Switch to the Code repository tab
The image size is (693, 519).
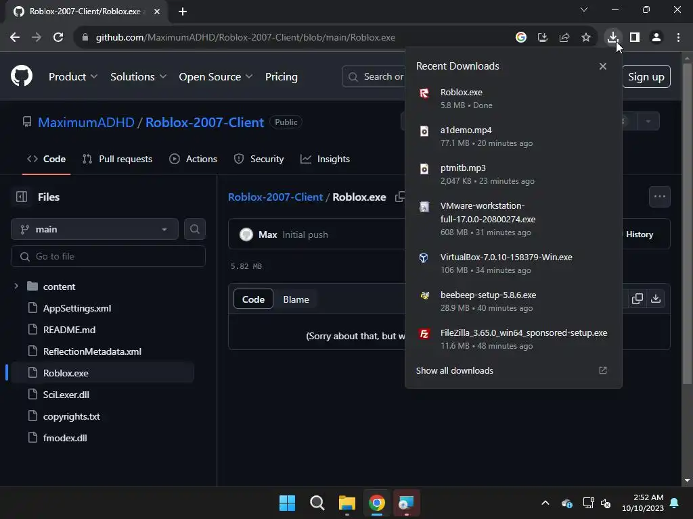tap(47, 159)
